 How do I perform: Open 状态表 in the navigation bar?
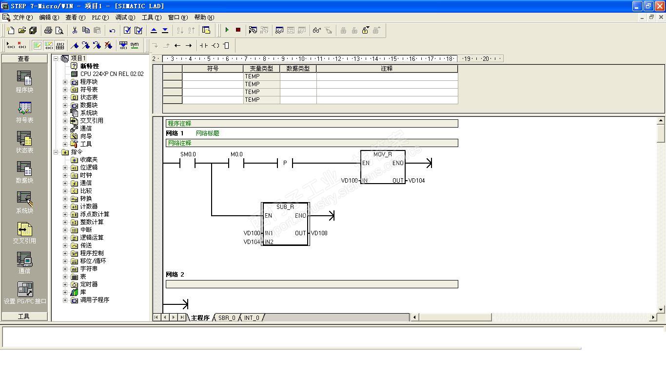point(24,142)
